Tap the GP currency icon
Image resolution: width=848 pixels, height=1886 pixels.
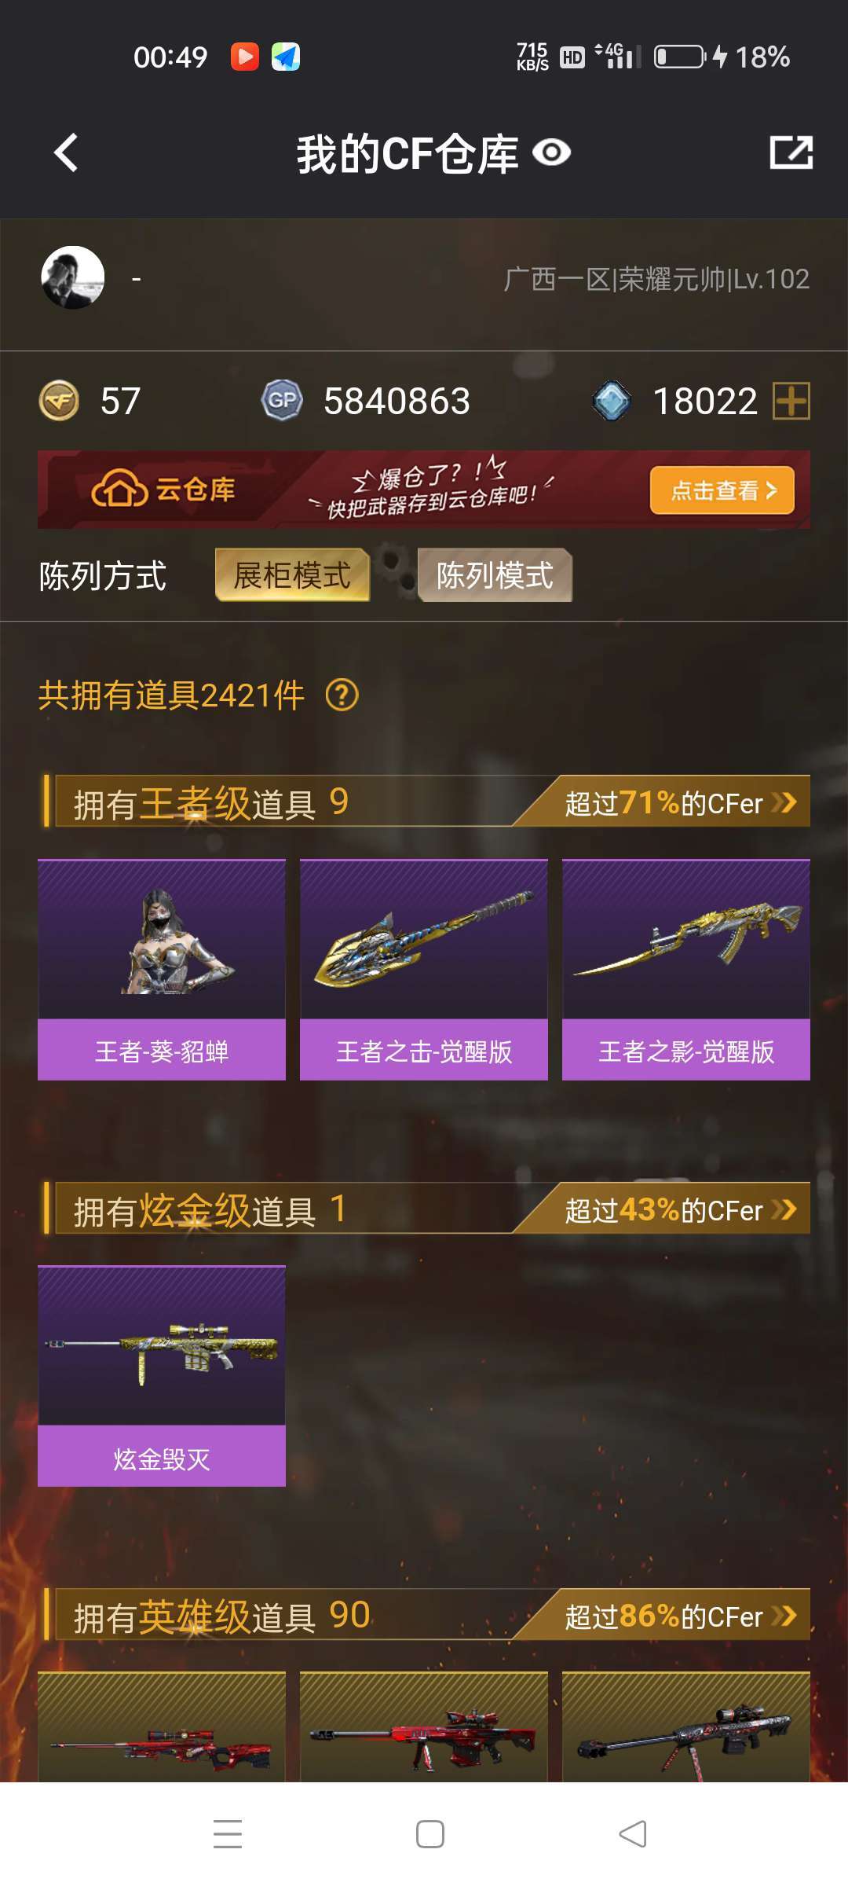(282, 401)
